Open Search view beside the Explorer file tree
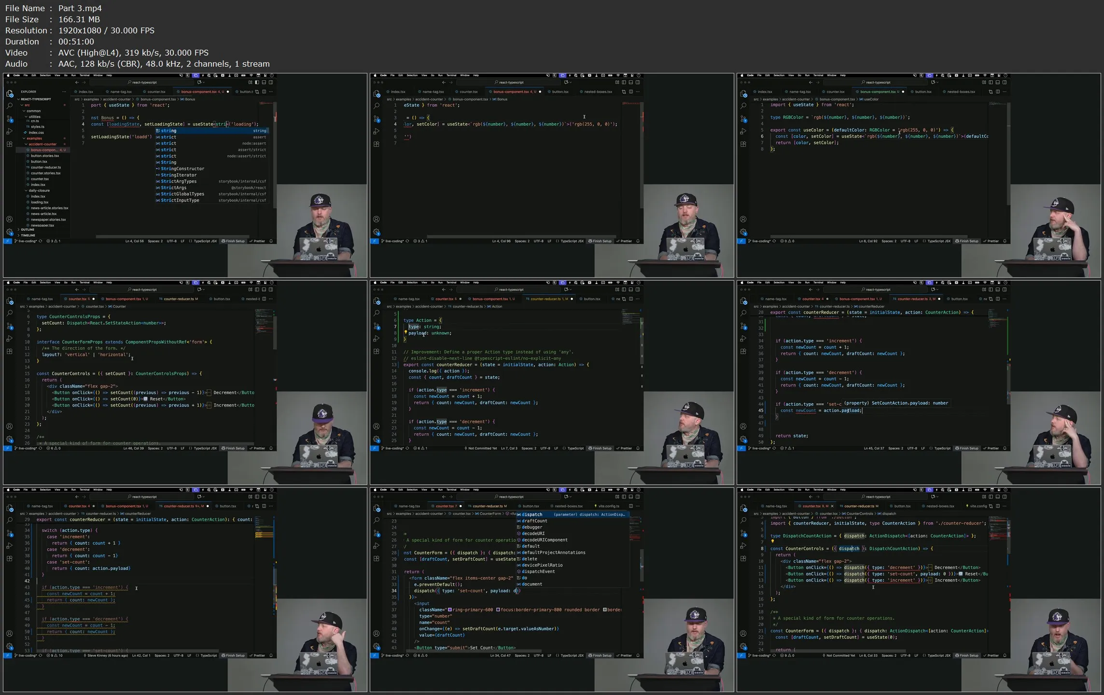Screen dimensions: 1104x695 (x=10, y=106)
